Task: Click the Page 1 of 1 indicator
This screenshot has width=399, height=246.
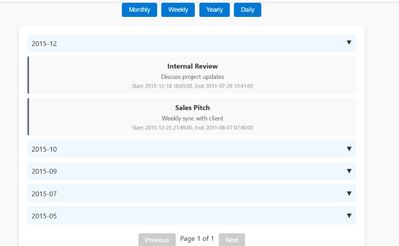Action: 197,238
